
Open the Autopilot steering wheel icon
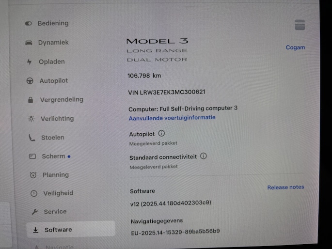(x=30, y=81)
